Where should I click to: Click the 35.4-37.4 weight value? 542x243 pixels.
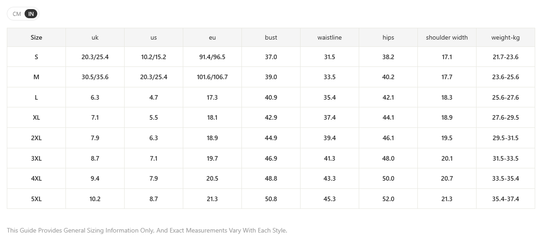click(x=505, y=199)
